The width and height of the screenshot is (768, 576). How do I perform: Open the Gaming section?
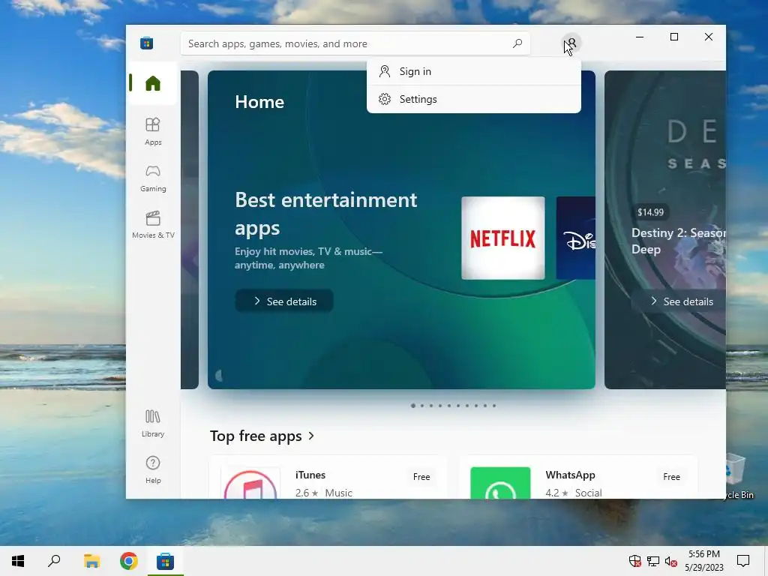pyautogui.click(x=153, y=178)
